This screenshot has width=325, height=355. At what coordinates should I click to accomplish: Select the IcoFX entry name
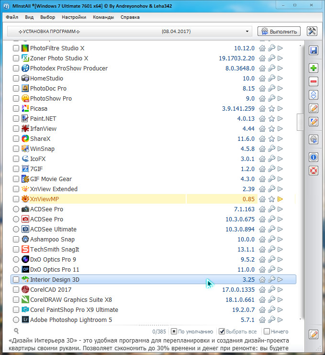pos(38,159)
